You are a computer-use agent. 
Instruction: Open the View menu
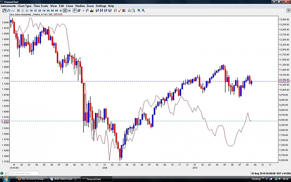tap(54, 6)
